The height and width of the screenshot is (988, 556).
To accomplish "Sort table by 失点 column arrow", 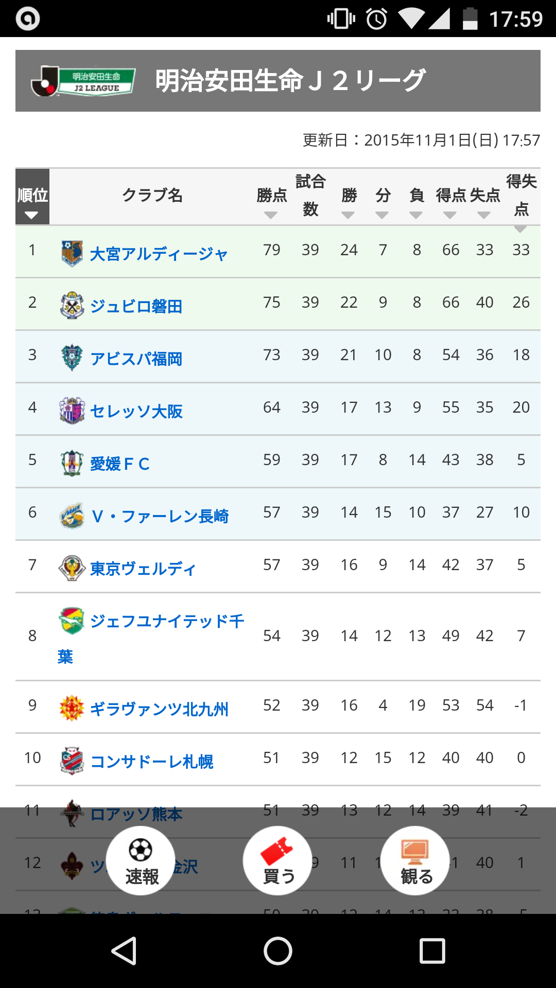I will click(484, 215).
